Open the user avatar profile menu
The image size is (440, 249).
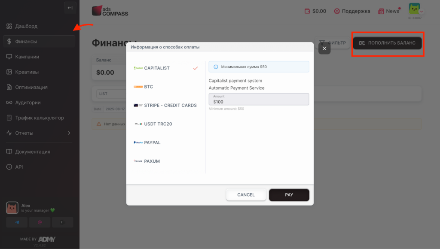pyautogui.click(x=415, y=9)
